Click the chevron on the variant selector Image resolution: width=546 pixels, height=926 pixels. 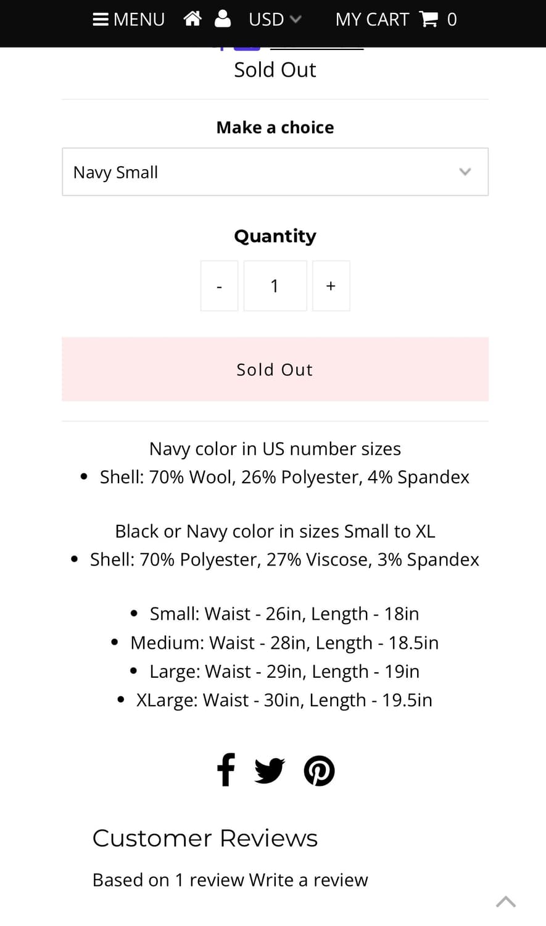pos(465,172)
